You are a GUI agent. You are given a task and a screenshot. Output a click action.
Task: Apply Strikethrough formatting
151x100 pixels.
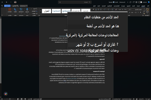pos(132,12)
